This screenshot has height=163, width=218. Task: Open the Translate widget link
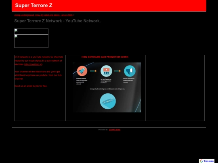[209, 161]
